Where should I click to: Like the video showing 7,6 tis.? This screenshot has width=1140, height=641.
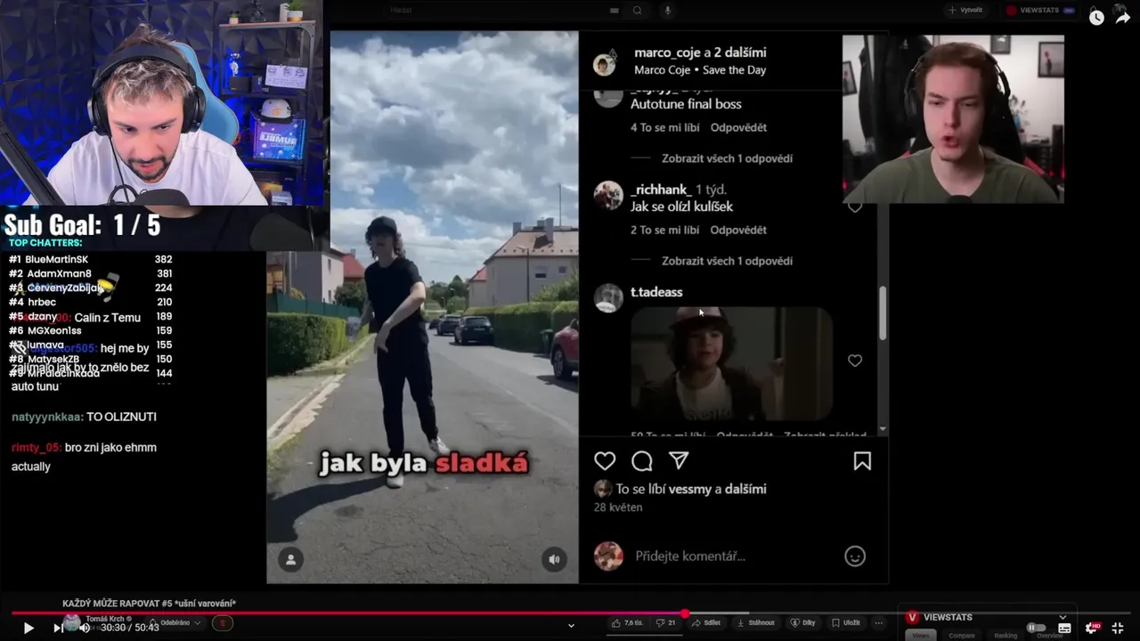[628, 623]
